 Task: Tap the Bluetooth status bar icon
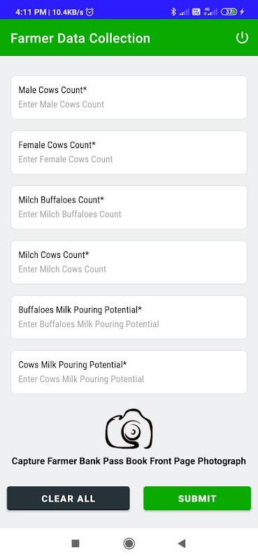(173, 12)
